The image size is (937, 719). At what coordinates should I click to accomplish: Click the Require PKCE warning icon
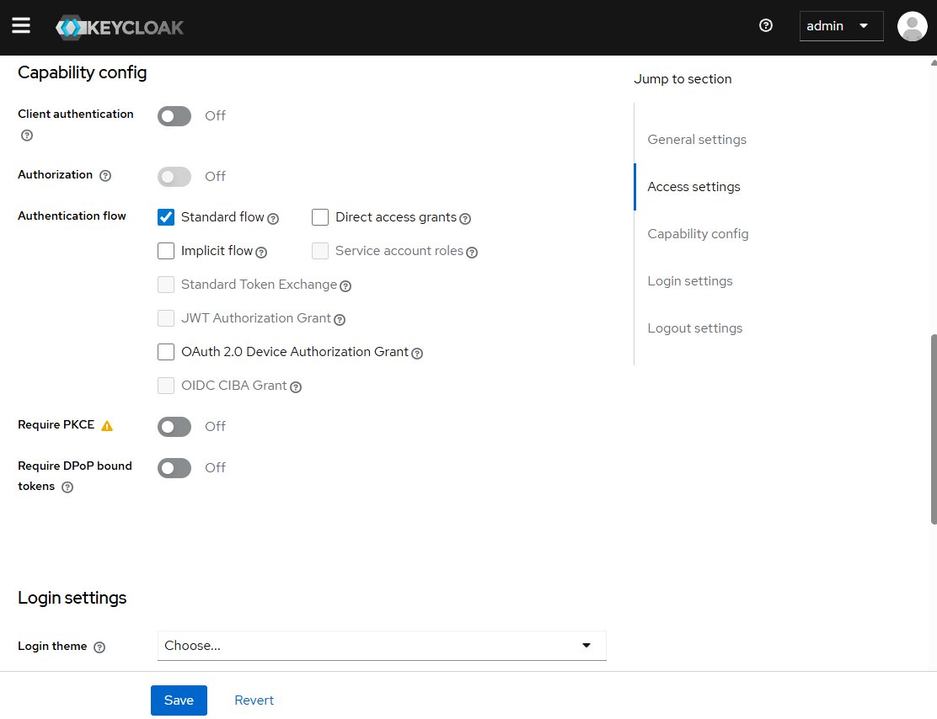107,426
